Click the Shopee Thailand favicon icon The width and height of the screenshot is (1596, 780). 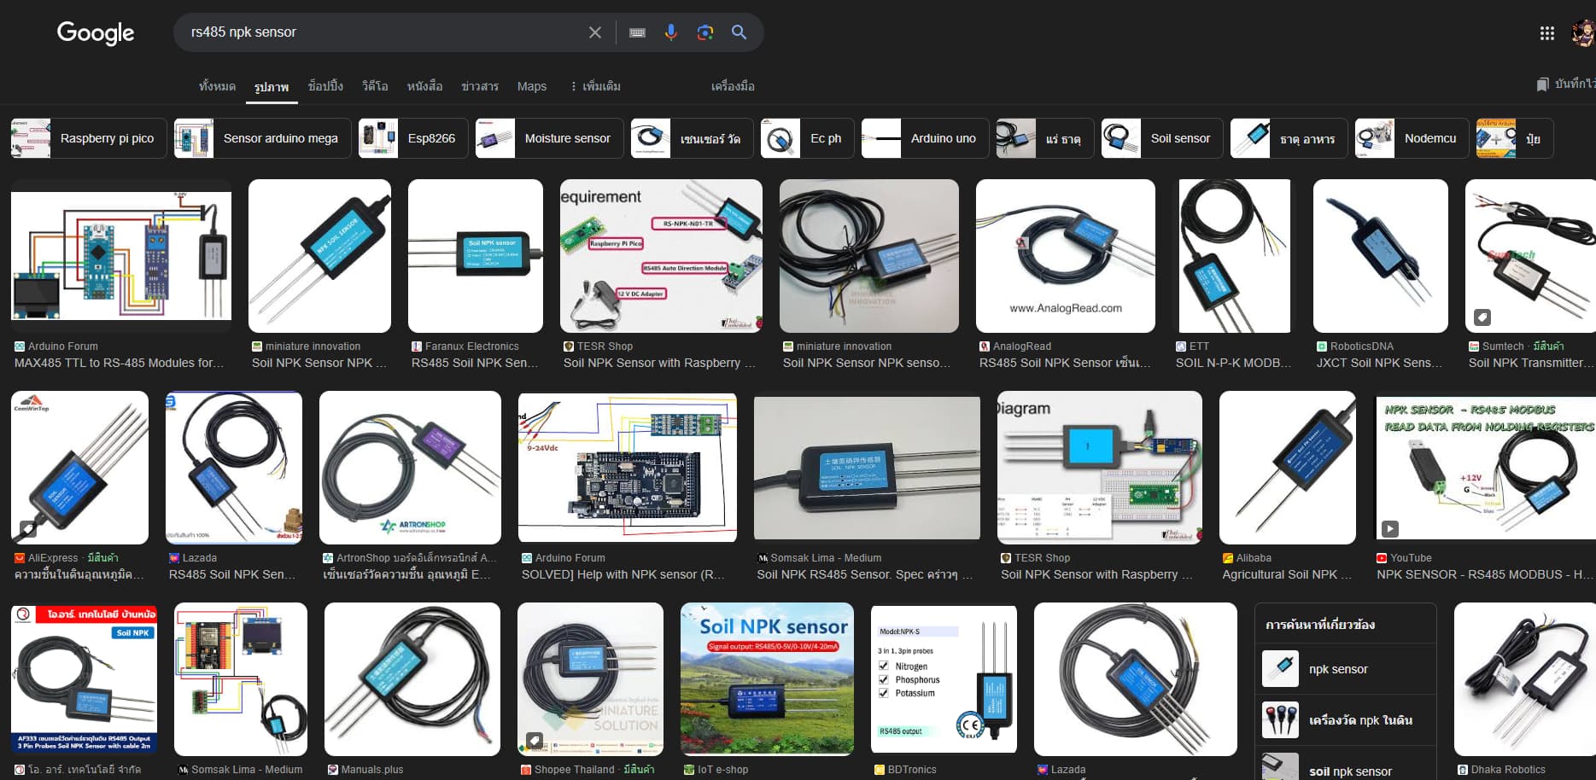pos(526,770)
